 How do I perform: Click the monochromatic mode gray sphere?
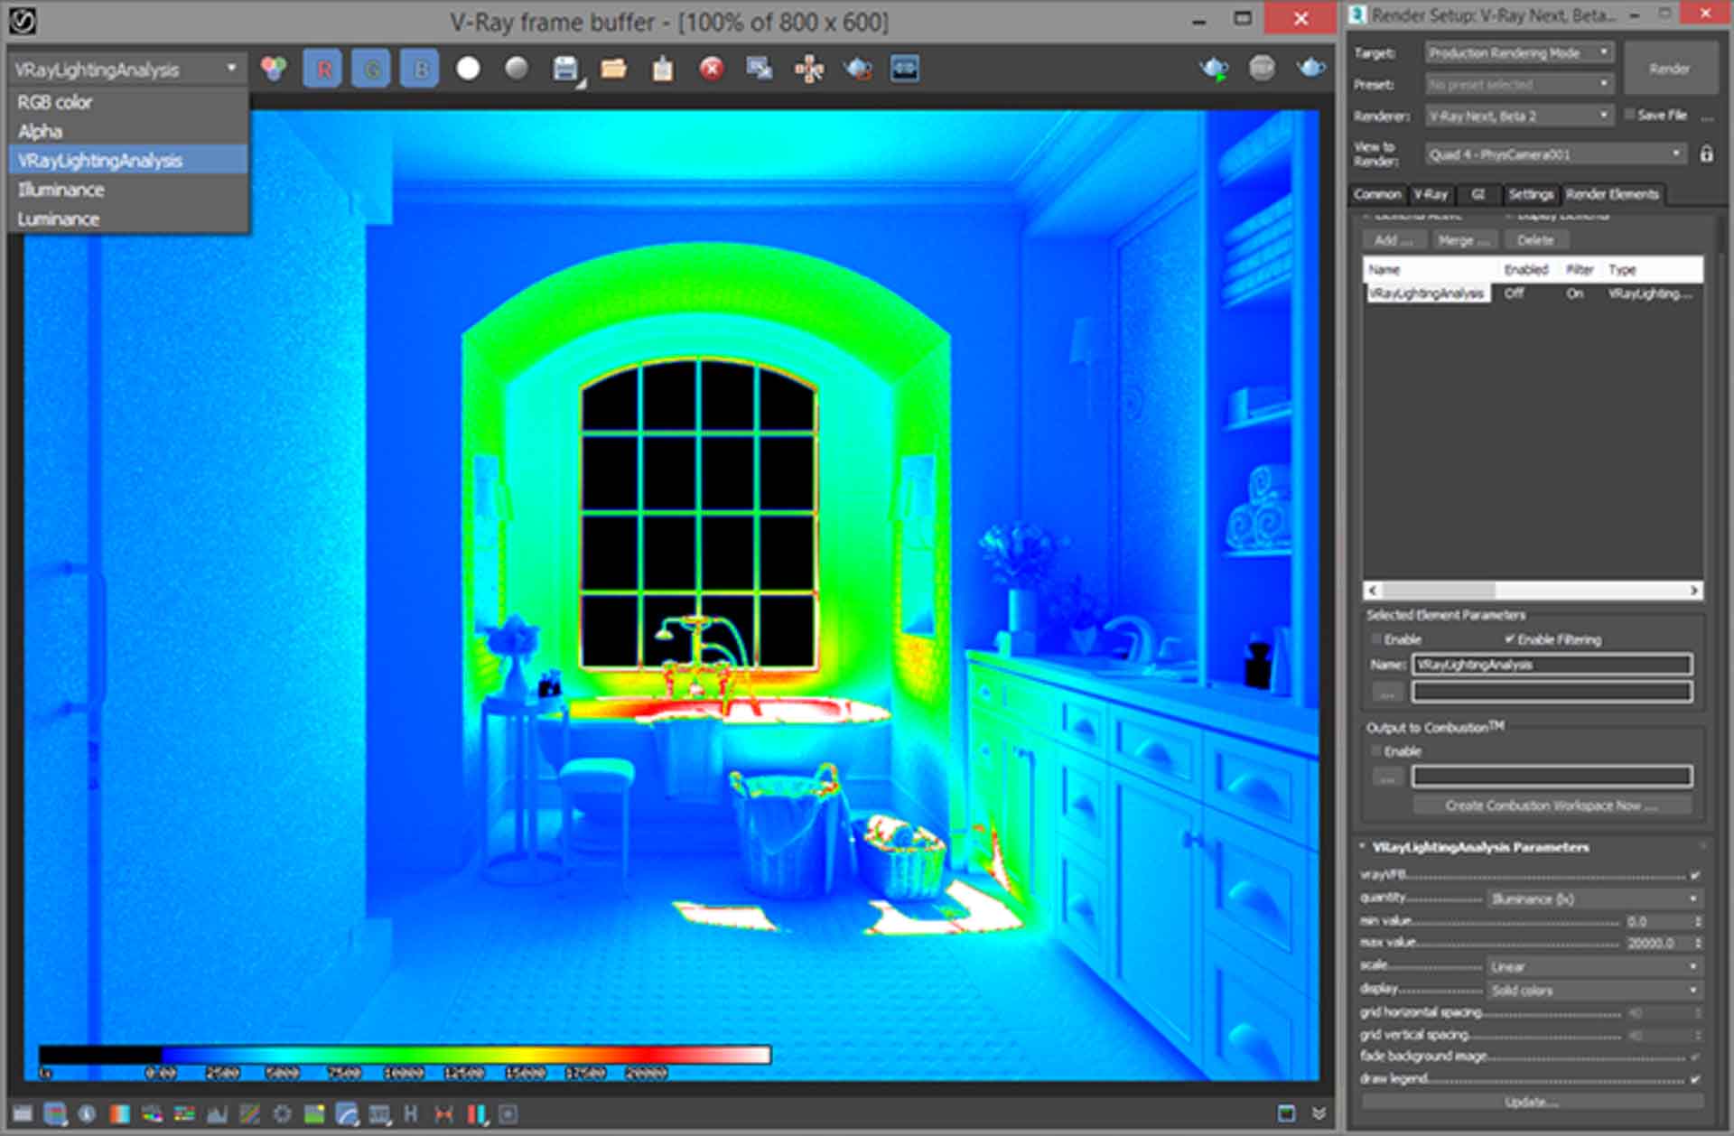(517, 70)
